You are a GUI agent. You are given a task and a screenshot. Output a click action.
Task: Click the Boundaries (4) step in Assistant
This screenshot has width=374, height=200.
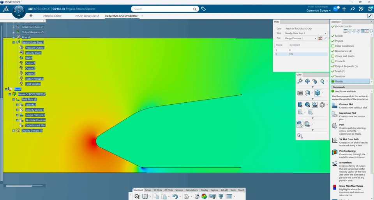[x=343, y=51]
